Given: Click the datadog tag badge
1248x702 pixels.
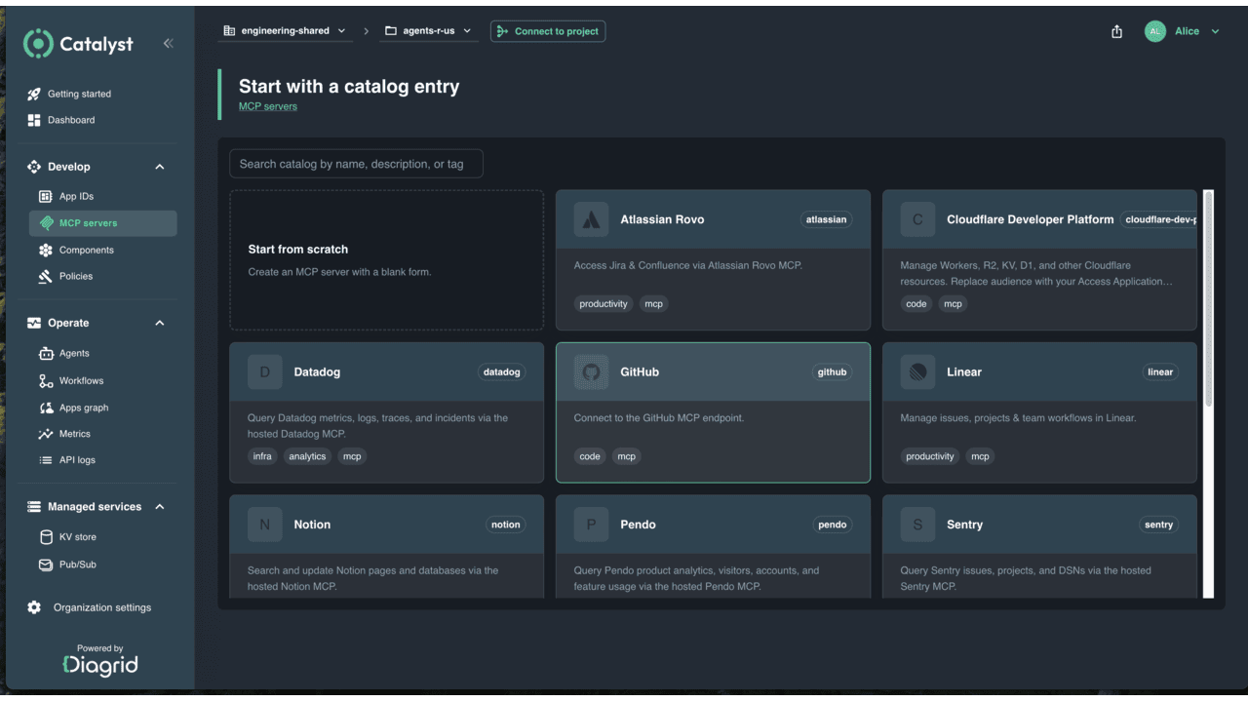Looking at the screenshot, I should coord(501,371).
